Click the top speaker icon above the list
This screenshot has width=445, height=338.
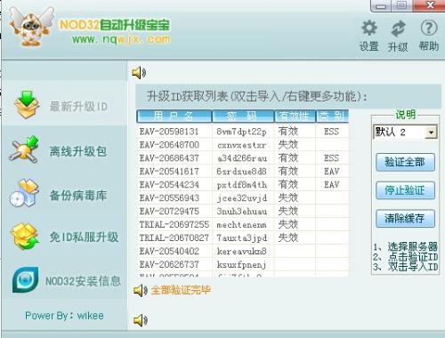point(139,73)
